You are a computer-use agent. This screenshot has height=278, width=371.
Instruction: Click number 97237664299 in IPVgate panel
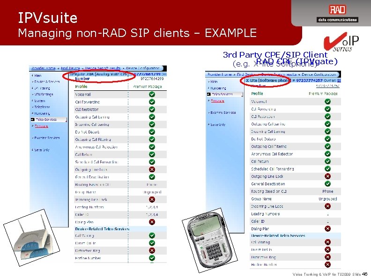(152, 79)
